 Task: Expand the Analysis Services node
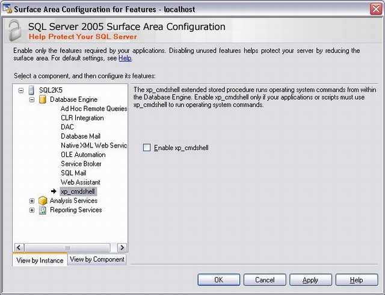tap(32, 201)
